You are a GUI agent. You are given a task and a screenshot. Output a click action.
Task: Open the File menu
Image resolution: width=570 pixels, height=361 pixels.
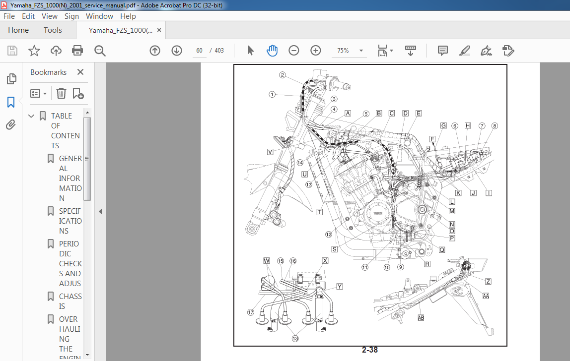point(9,16)
